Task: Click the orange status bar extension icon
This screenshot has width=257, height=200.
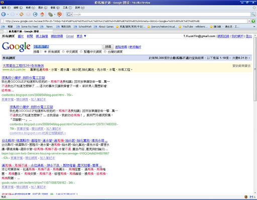Action: click(246, 197)
